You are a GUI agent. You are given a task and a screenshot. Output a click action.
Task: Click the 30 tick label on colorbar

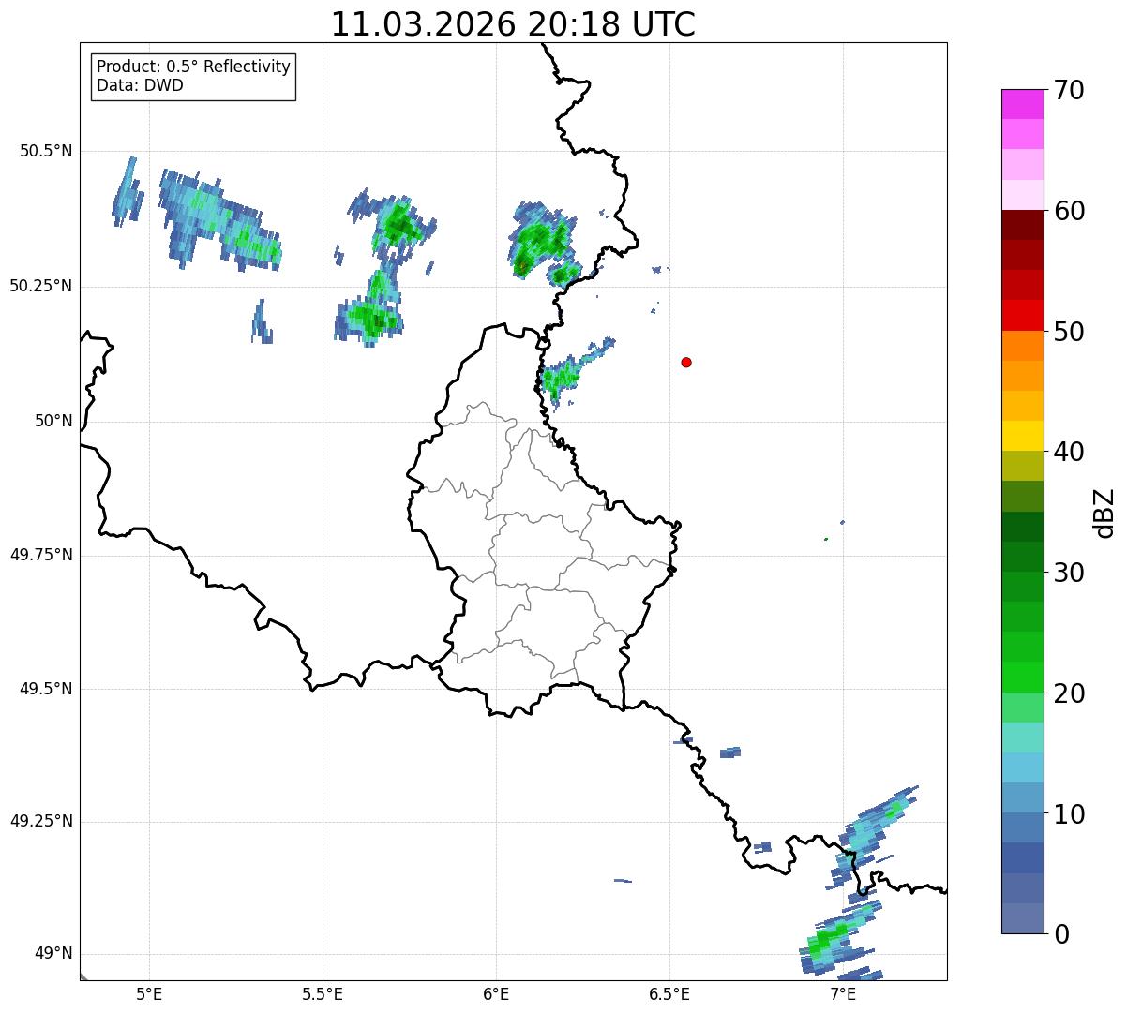1069,573
